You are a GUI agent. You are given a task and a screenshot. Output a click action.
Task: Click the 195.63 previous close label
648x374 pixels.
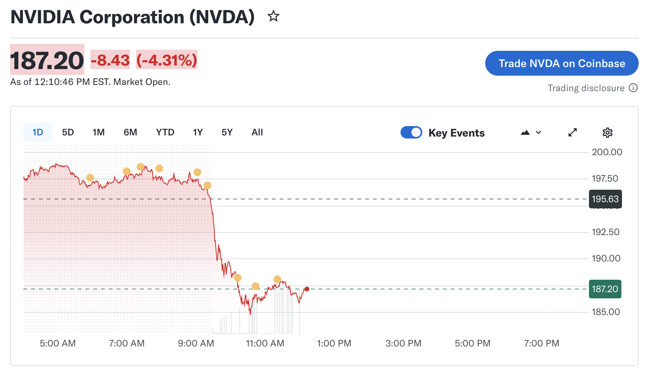(x=605, y=199)
